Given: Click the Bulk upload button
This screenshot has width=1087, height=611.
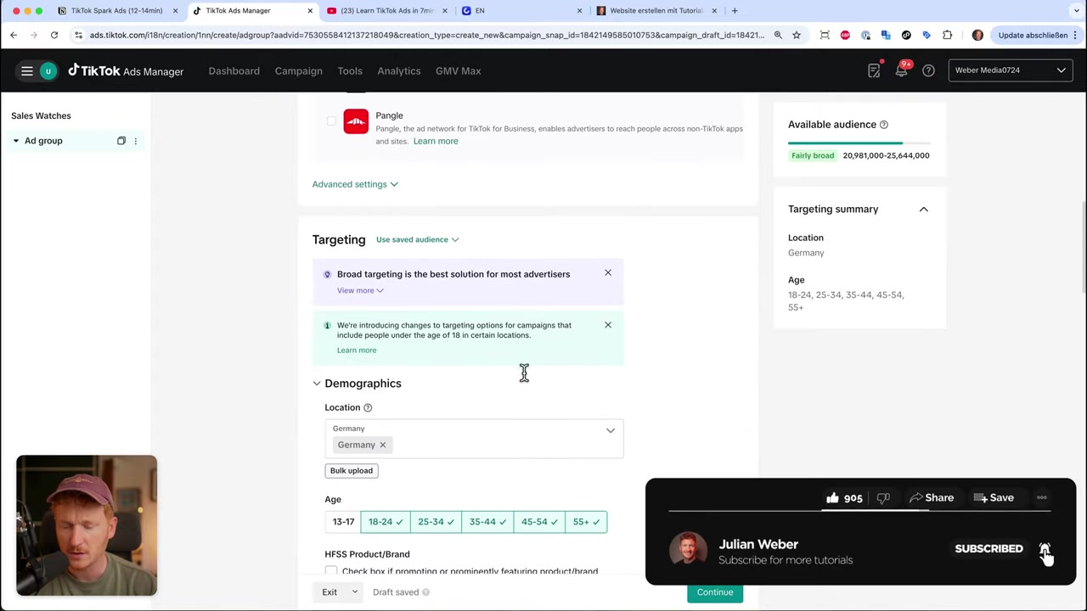Looking at the screenshot, I should [352, 471].
